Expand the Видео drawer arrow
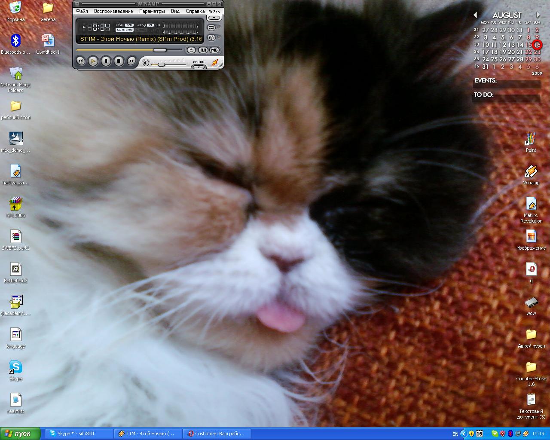The height and width of the screenshot is (440, 550). (x=214, y=18)
